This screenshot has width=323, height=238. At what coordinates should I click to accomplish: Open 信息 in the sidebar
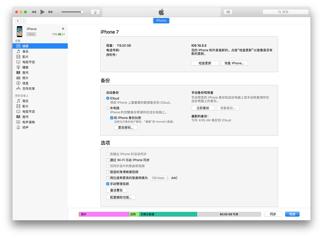click(40, 83)
